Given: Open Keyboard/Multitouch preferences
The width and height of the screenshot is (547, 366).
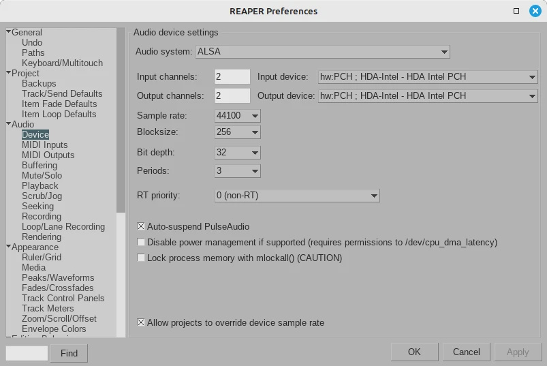Looking at the screenshot, I should tap(62, 63).
